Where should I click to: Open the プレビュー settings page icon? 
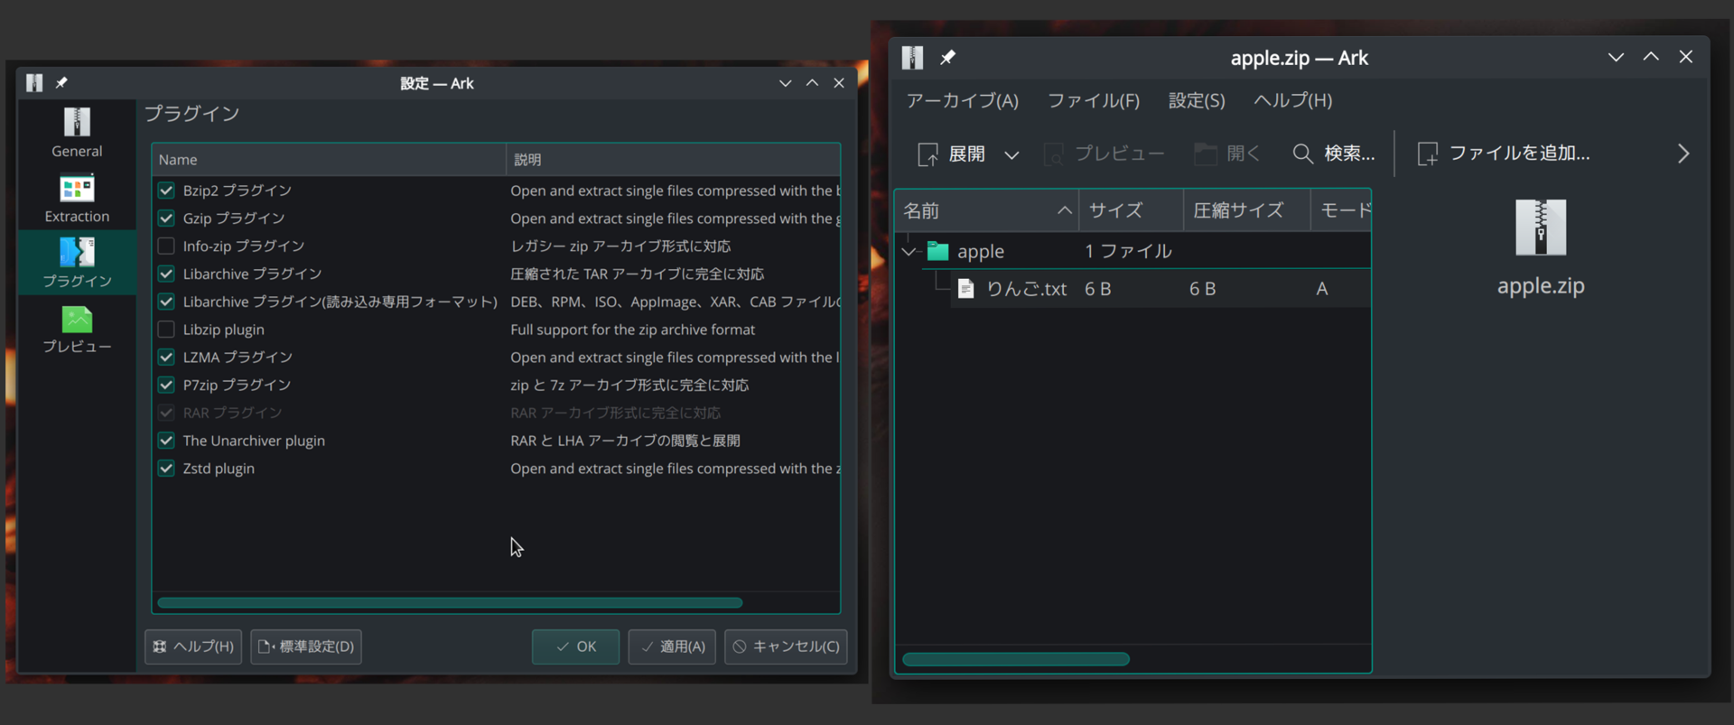[77, 320]
